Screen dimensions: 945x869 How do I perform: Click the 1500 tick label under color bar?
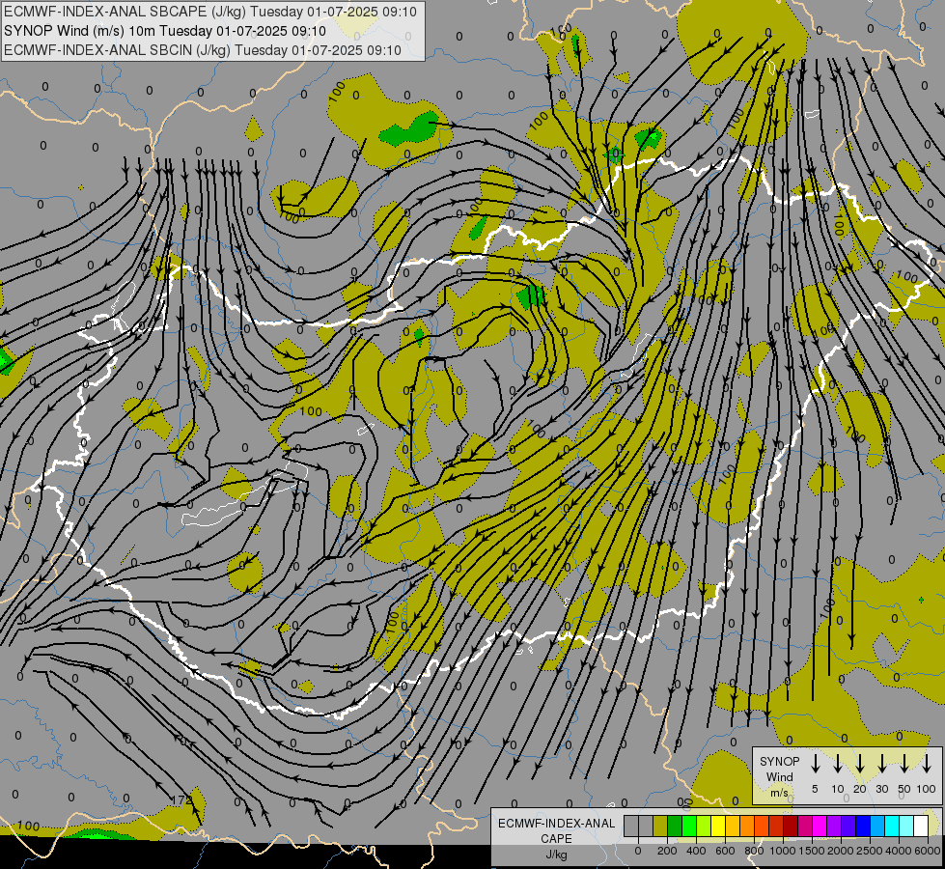(x=811, y=851)
